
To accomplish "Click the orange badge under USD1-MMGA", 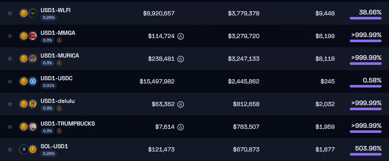I will [x=59, y=40].
